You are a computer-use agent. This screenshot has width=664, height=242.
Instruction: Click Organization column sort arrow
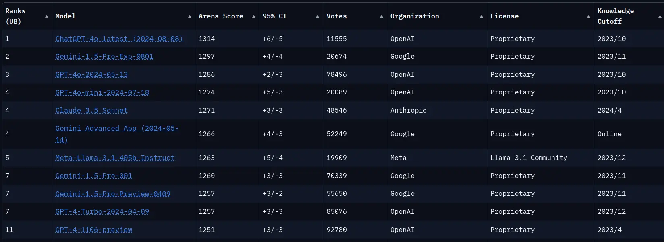(481, 16)
